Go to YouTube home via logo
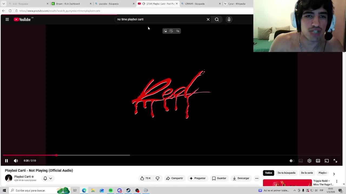Screen dimensions: 346x194 pos(22,19)
